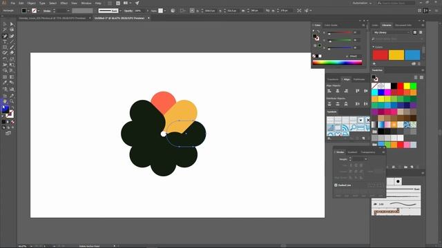
Task: Switch Libraries panel to grid view
Action: point(414,32)
